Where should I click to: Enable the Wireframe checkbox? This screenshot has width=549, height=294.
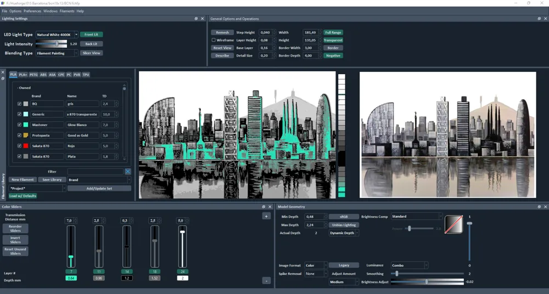pos(213,40)
